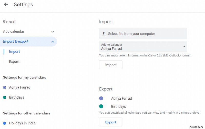The image size is (205, 129).
Task: Click the upload icon in the file selector
Action: [104, 34]
